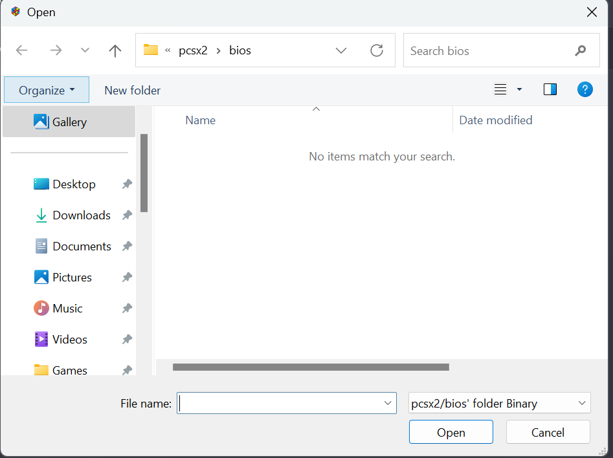Viewport: 613px width, 458px height.
Task: Click the search magnifier icon
Action: [581, 50]
